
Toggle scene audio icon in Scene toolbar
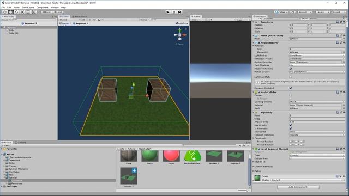[x=94, y=20]
